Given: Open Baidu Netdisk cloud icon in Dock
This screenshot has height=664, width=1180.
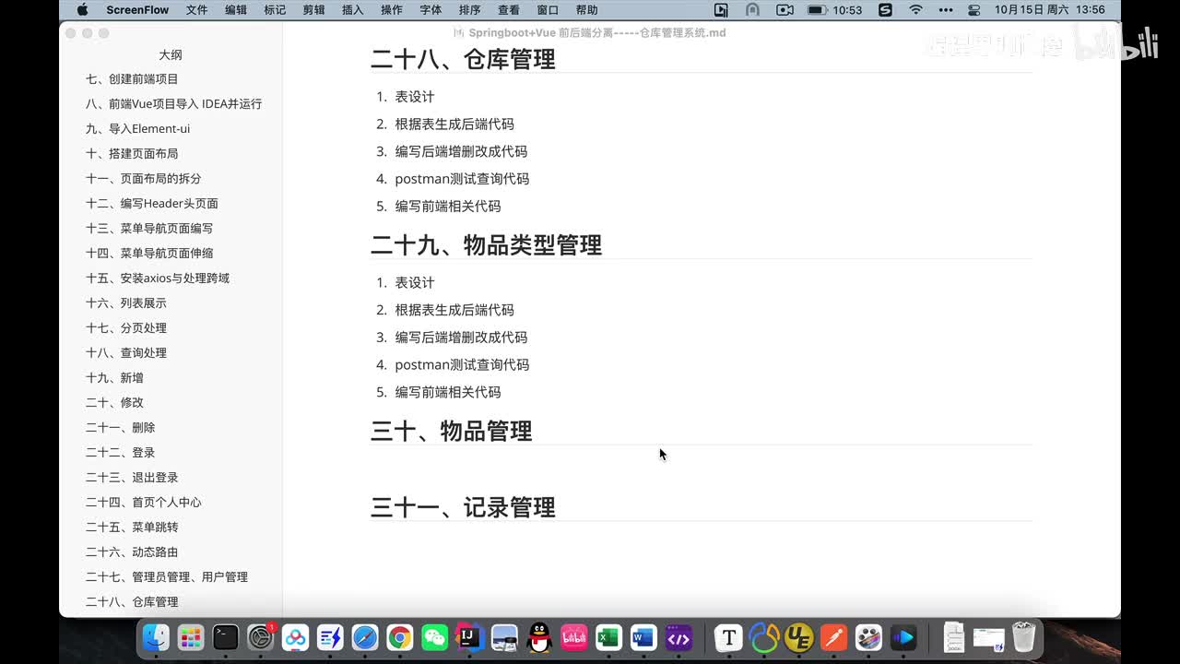Looking at the screenshot, I should coord(295,637).
